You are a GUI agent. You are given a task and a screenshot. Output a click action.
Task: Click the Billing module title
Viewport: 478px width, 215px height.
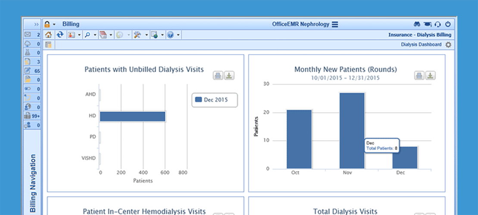(71, 24)
